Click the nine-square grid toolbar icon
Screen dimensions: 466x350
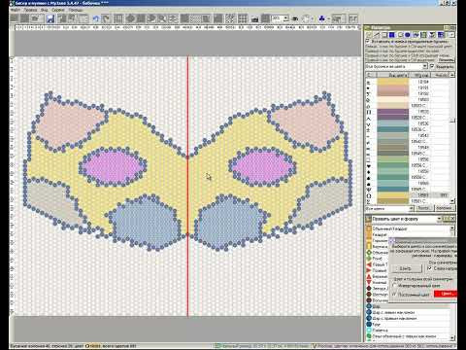pos(243,18)
